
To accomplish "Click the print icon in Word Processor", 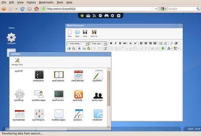I will pos(69,48).
